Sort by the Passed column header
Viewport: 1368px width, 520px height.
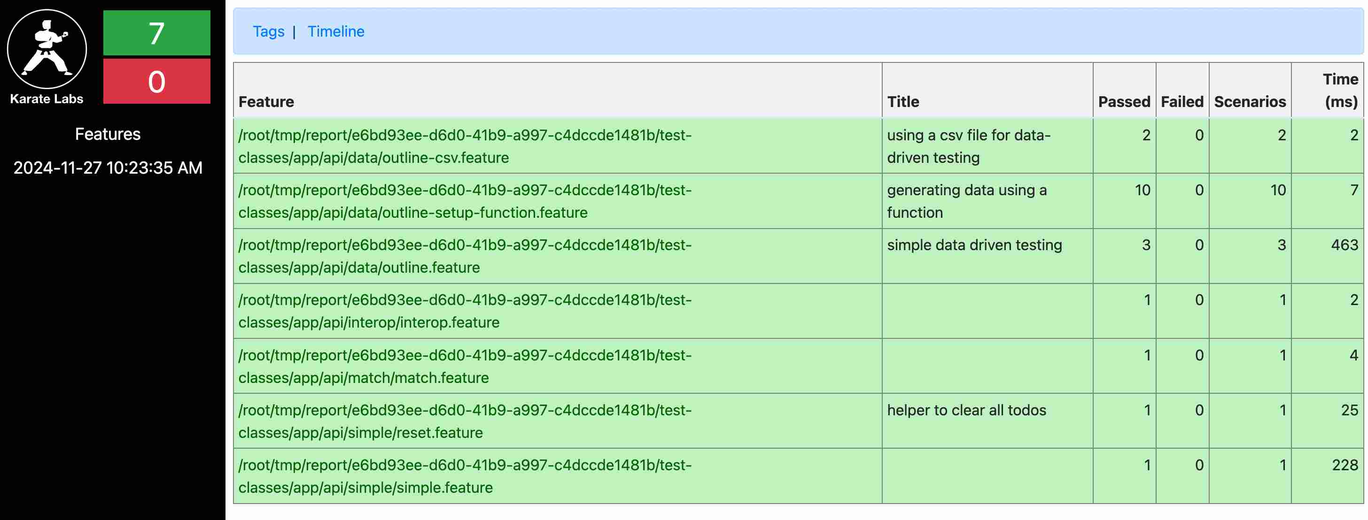pos(1123,101)
